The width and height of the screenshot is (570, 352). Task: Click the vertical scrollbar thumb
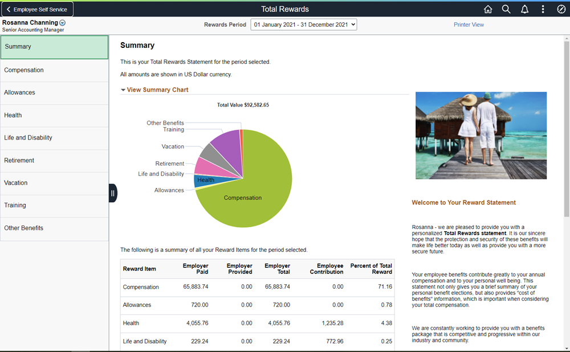[567, 129]
